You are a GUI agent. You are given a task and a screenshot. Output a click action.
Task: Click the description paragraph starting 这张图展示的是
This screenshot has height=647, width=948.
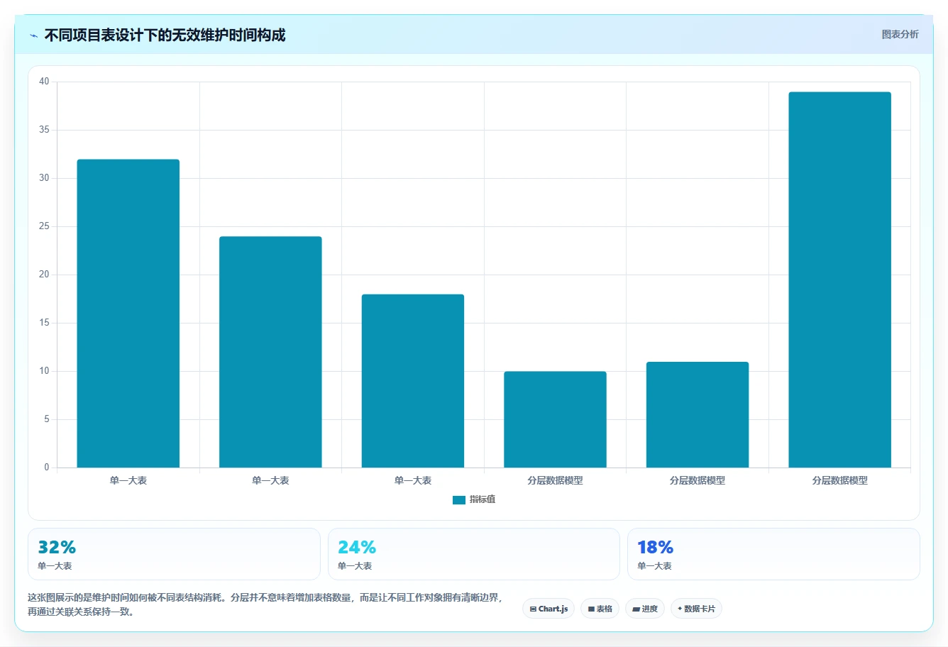click(265, 604)
